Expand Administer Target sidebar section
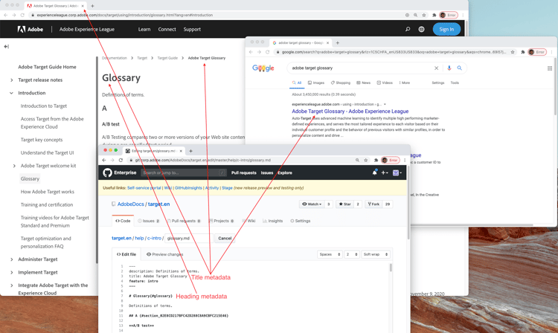558x333 pixels. coord(12,259)
